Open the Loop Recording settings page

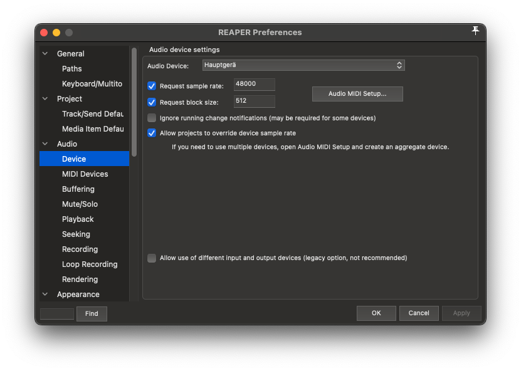pos(90,264)
